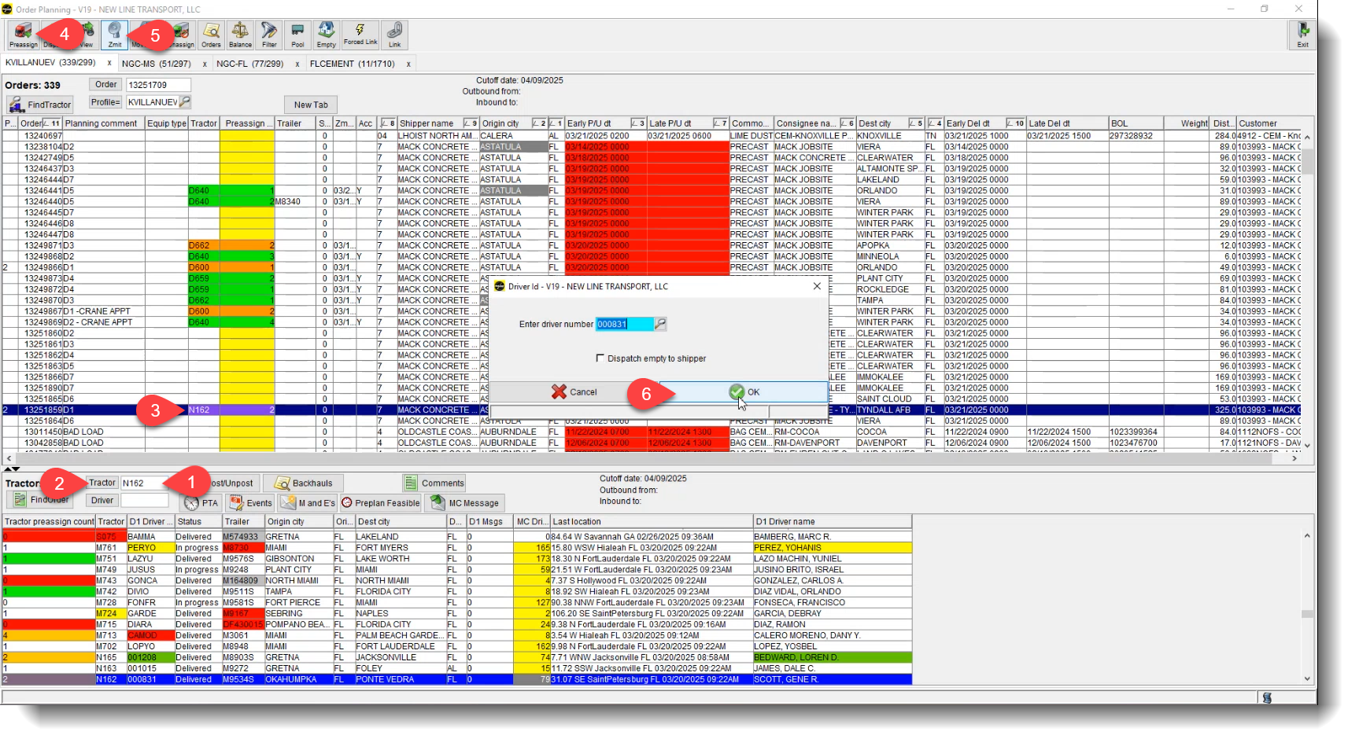Open the Pool tool

pyautogui.click(x=297, y=35)
